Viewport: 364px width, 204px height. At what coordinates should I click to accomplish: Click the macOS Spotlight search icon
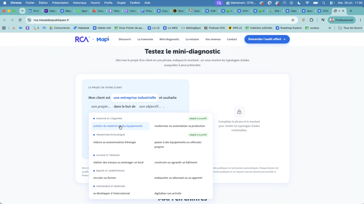[324, 3]
